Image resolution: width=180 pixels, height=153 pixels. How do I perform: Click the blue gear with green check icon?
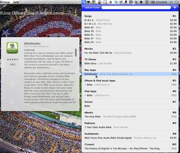click(x=116, y=2)
